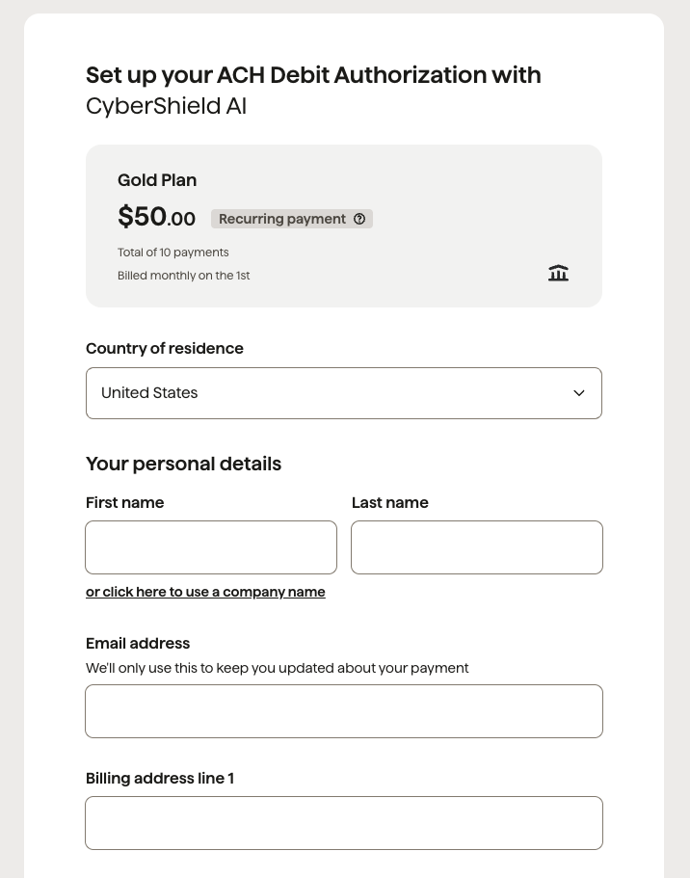Click the link to use a company name
Screen dimensions: 690x878
click(205, 592)
